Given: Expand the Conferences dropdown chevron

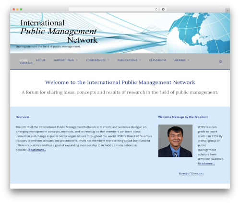Looking at the screenshot, I should tap(108, 60).
